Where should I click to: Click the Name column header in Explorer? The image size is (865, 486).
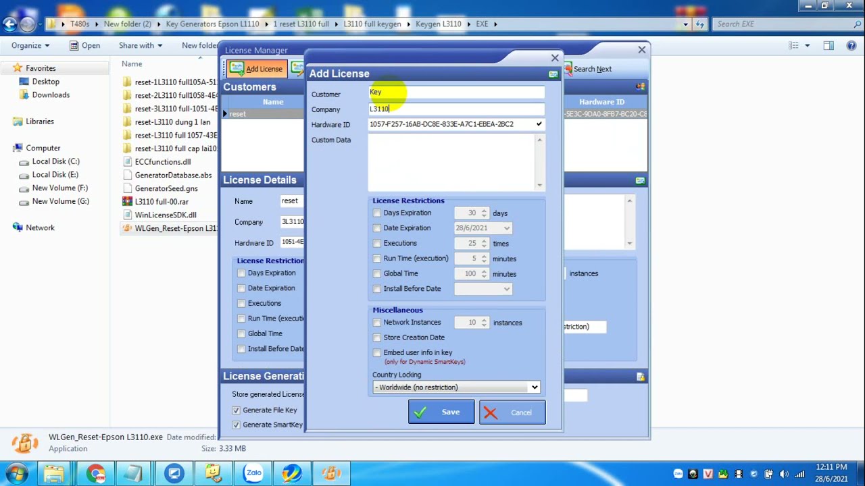pyautogui.click(x=132, y=64)
